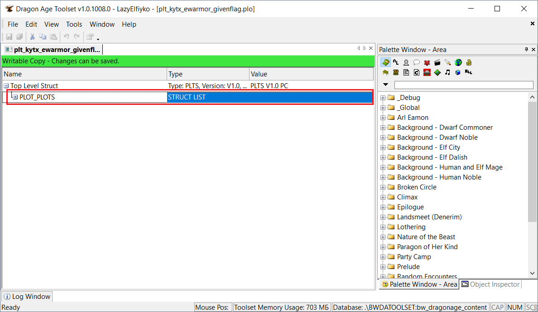Click the Type column header
This screenshot has width=538, height=312.
tap(208, 74)
